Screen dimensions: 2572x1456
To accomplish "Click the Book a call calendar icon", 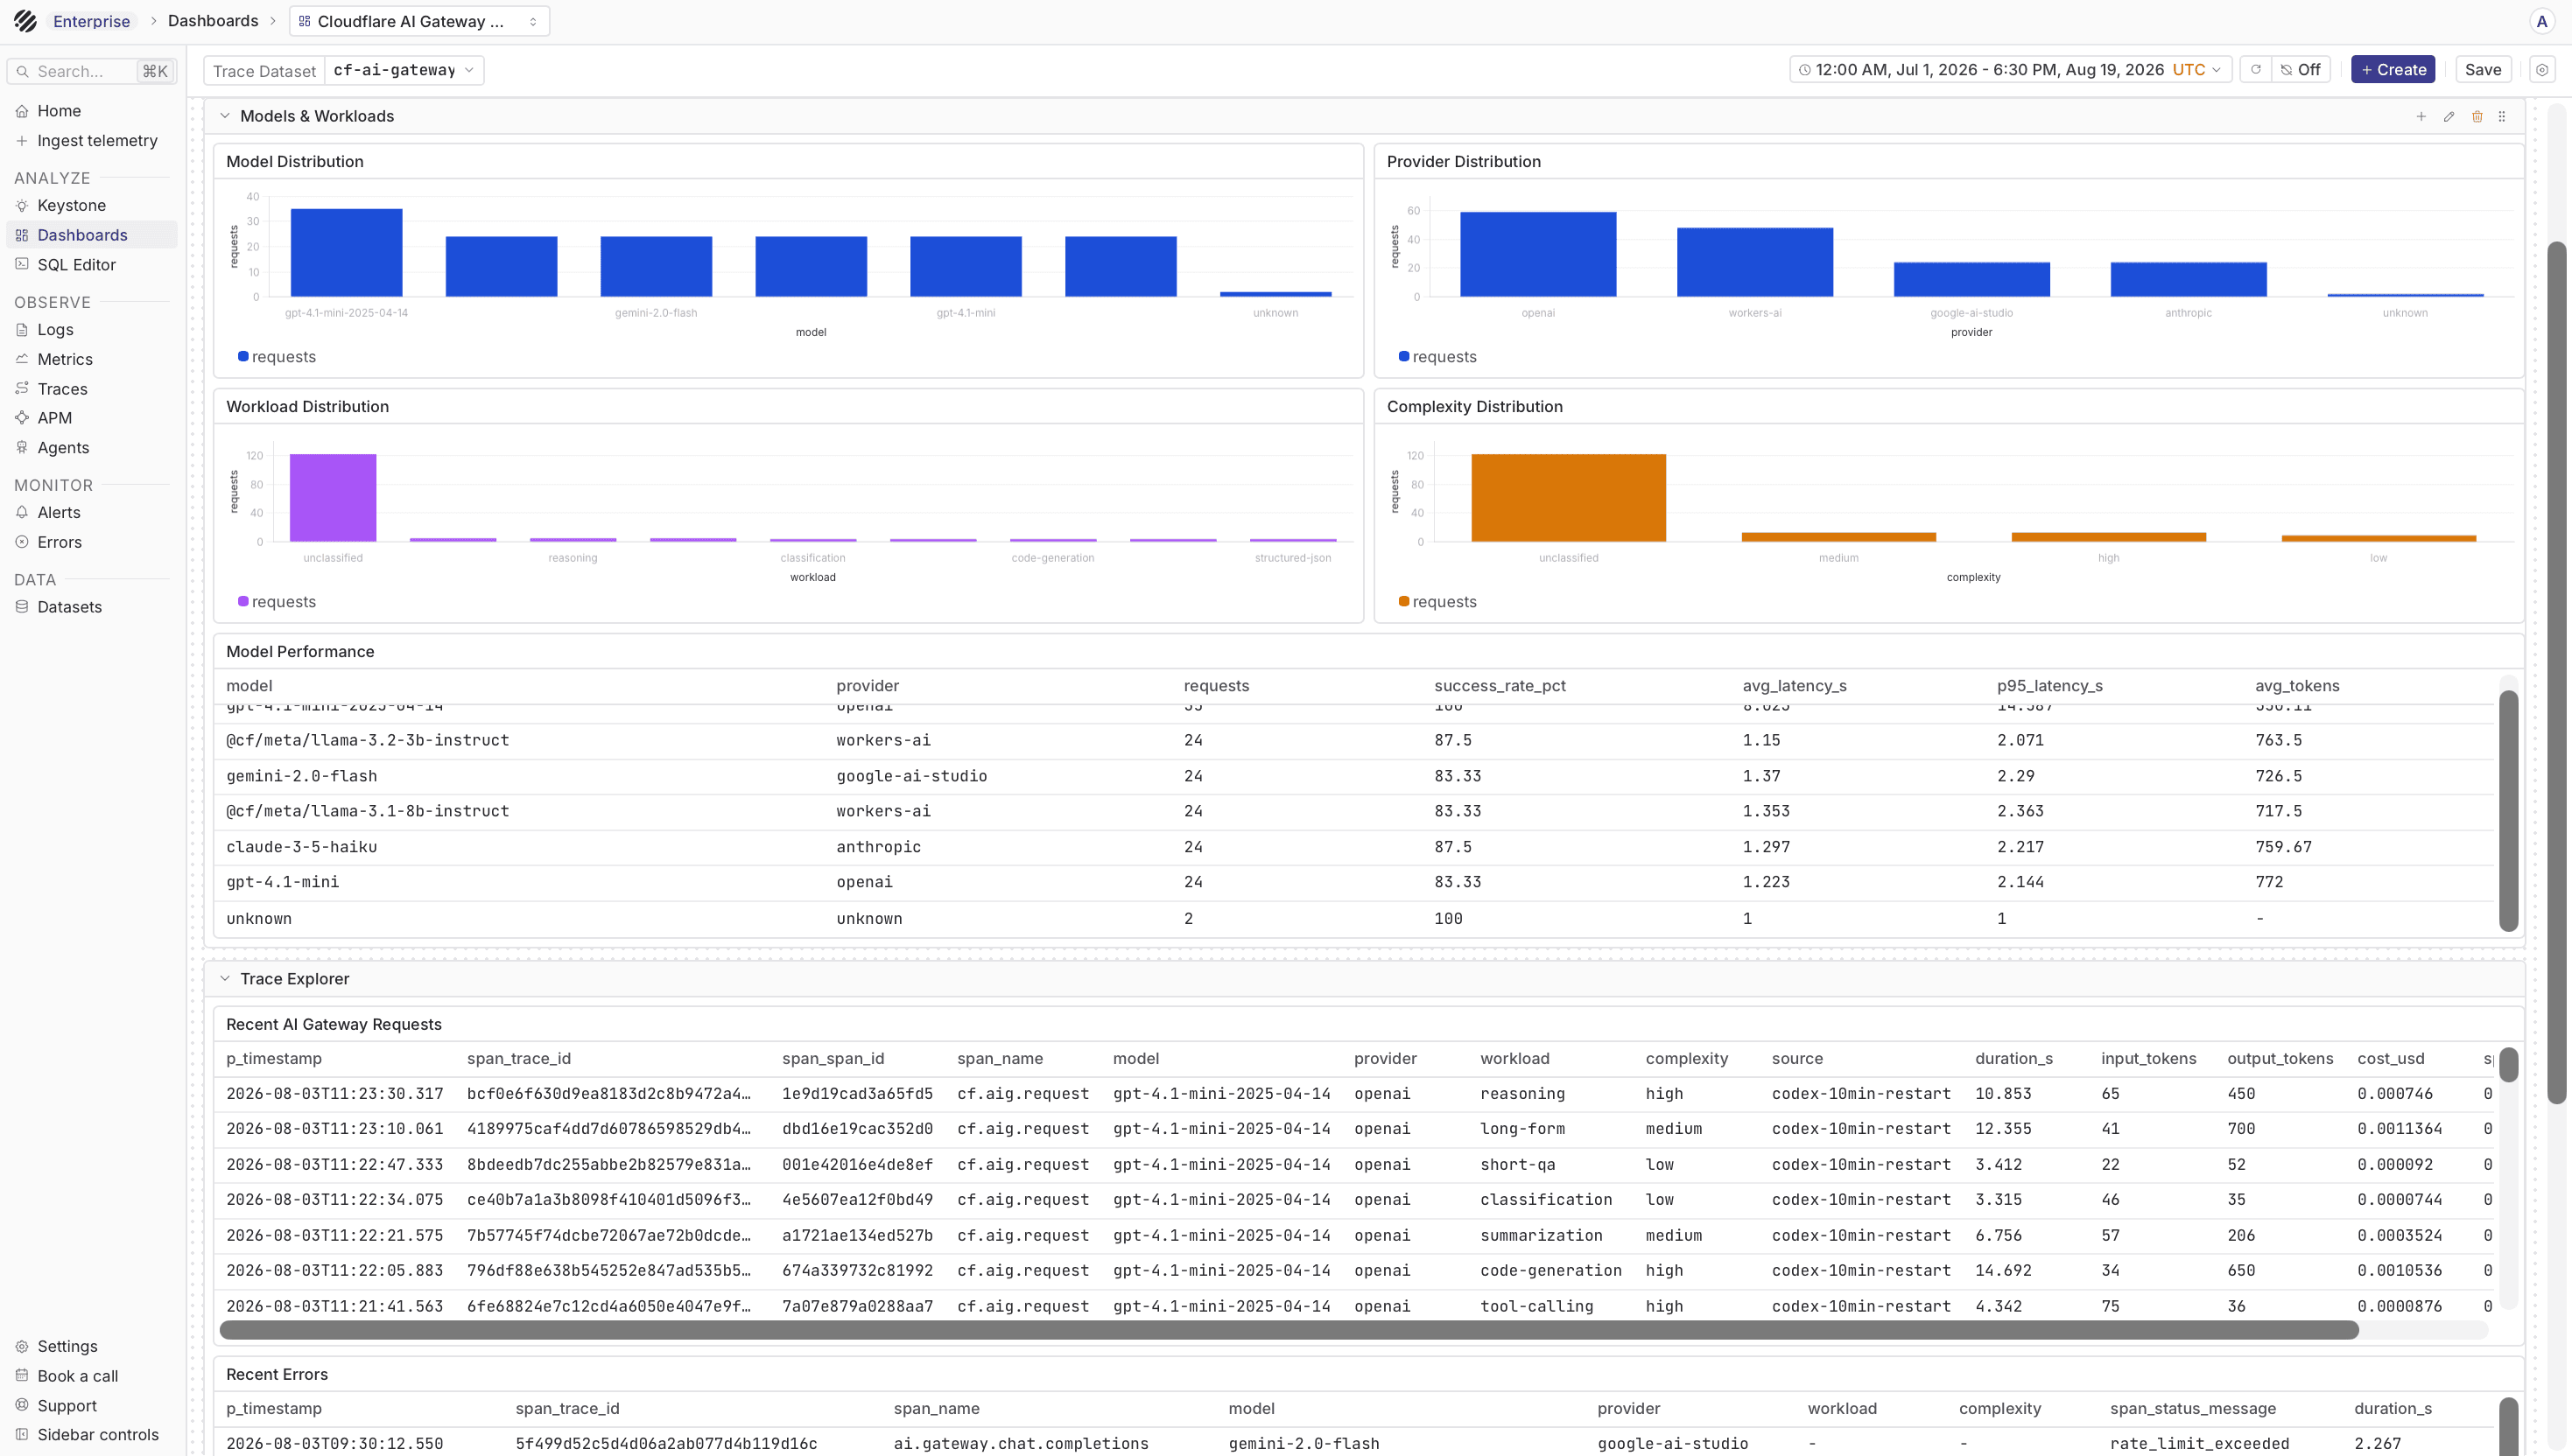I will pos(22,1376).
